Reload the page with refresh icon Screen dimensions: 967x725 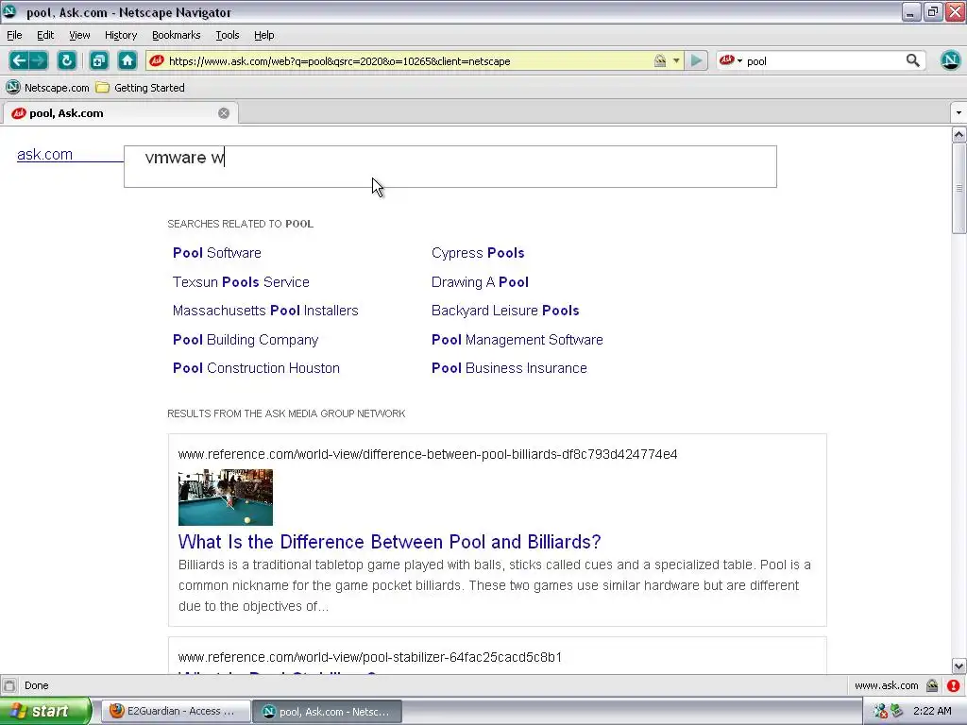(x=67, y=60)
